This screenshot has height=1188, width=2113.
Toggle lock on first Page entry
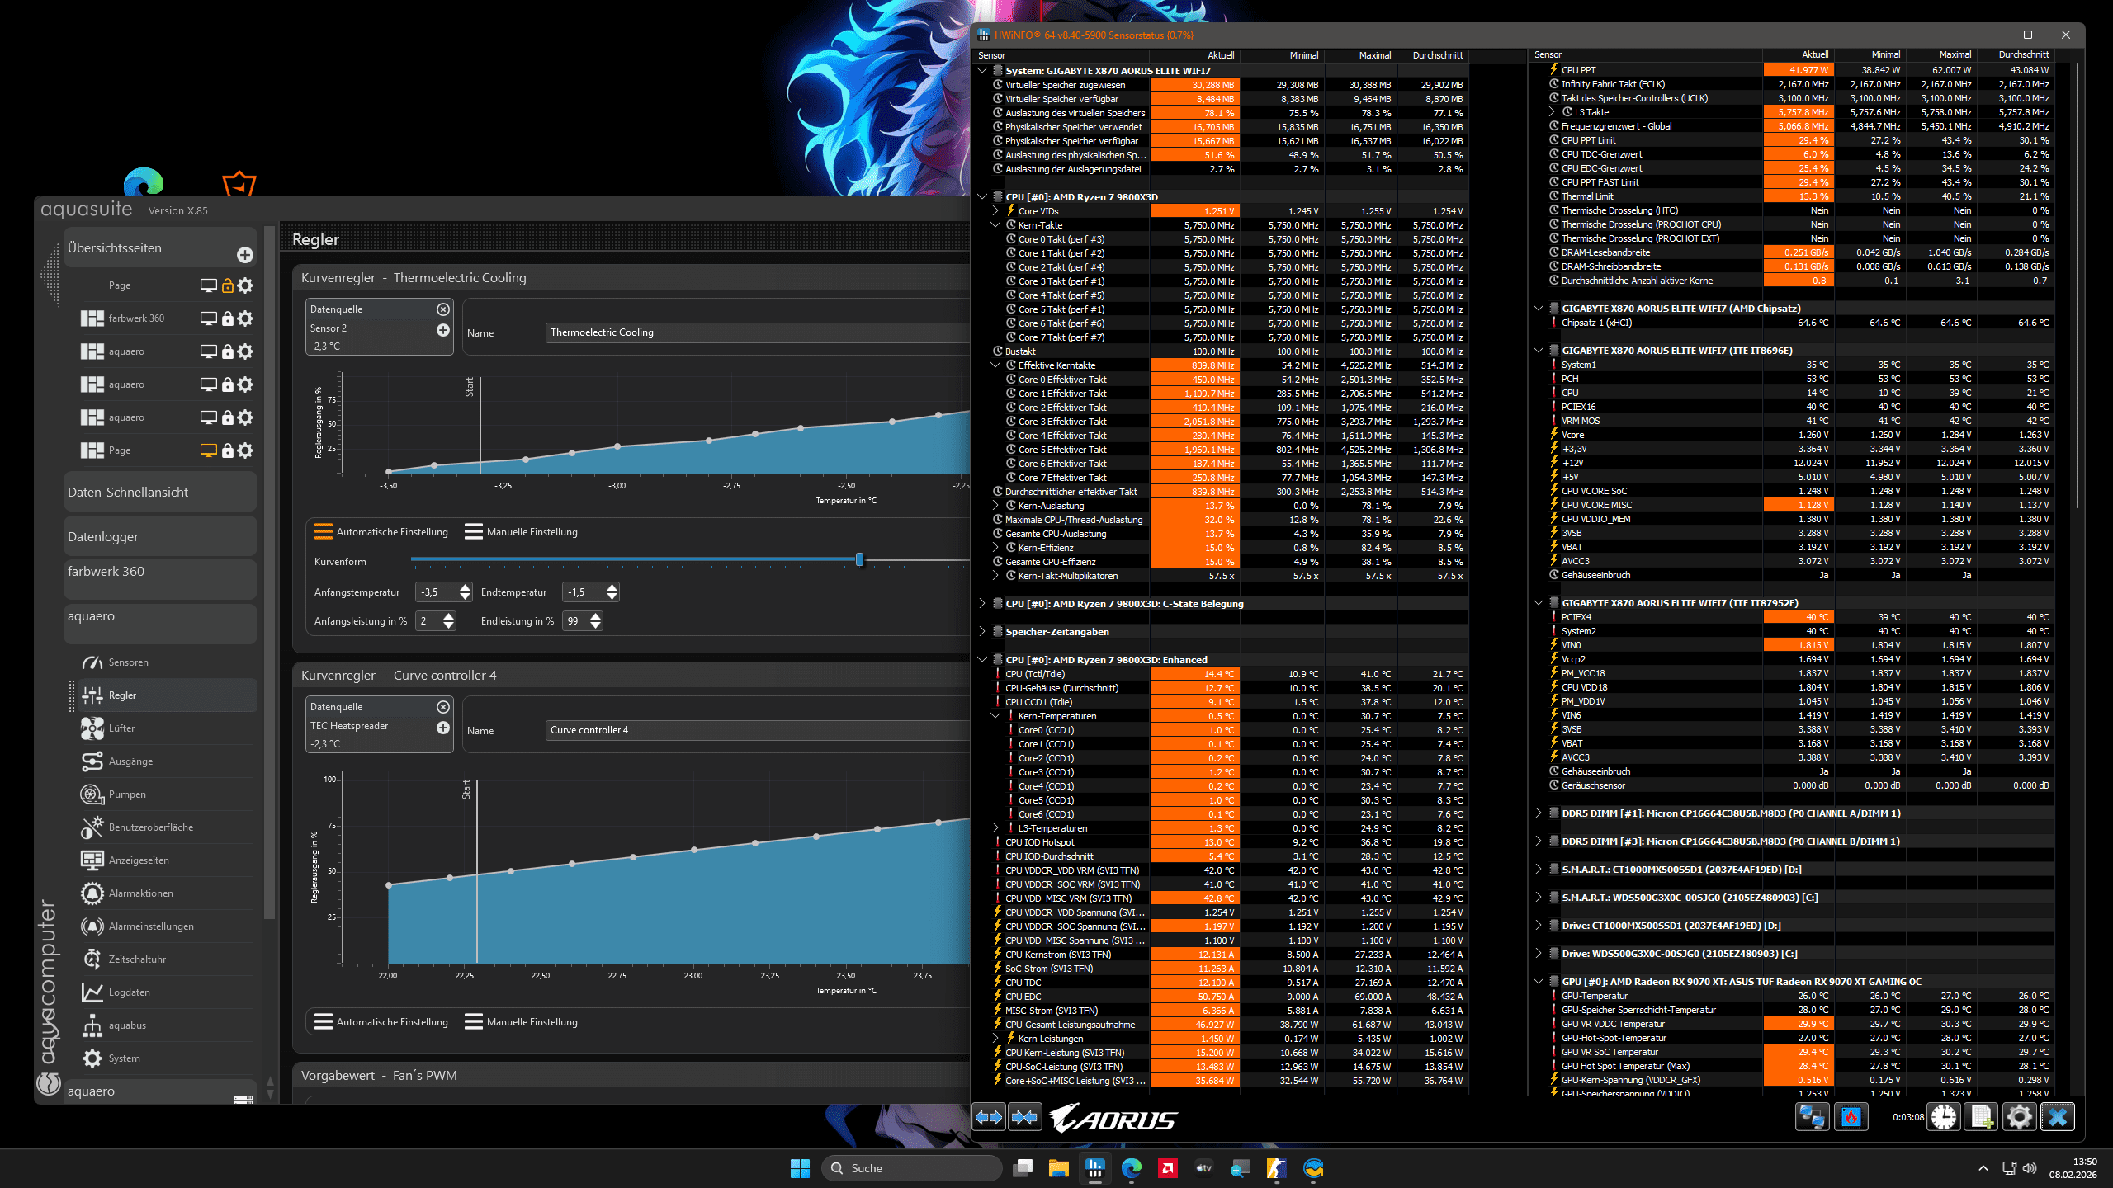pyautogui.click(x=228, y=285)
